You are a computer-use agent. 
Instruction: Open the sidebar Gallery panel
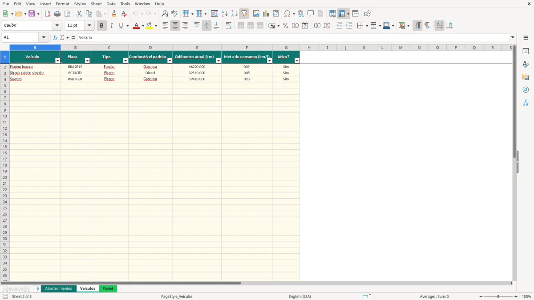526,77
